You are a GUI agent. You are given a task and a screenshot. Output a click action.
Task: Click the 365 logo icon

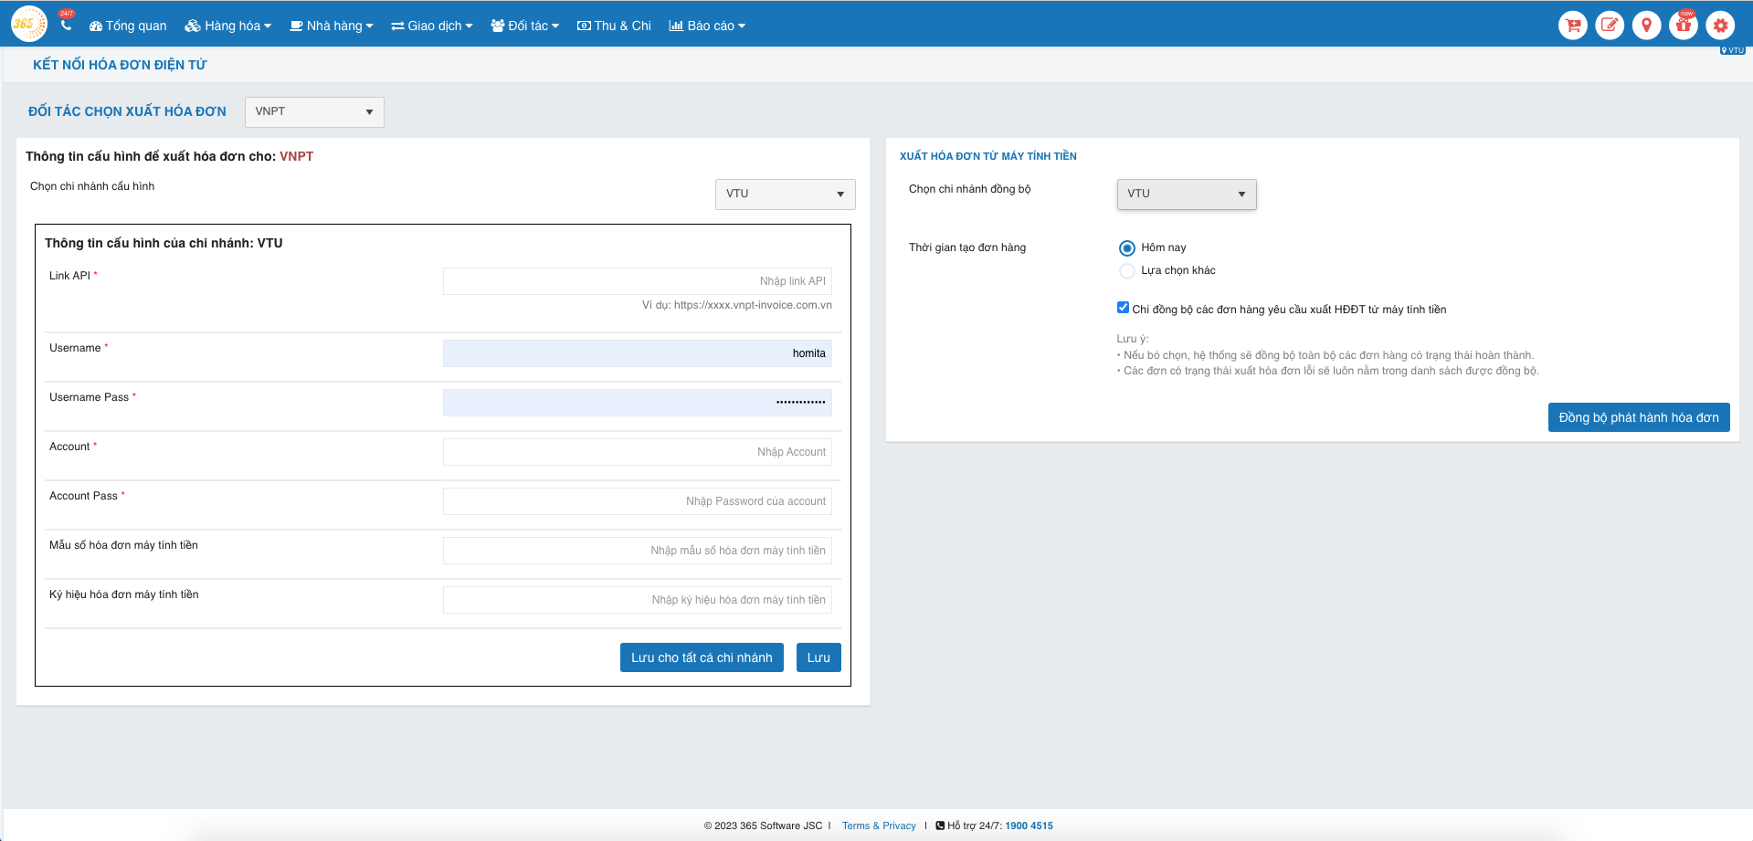point(28,24)
